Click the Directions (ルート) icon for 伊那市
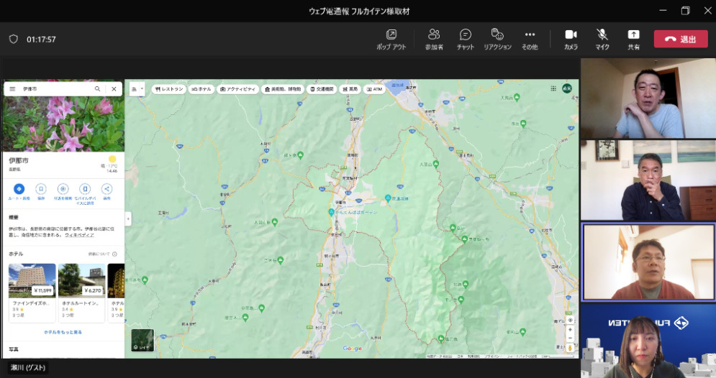The width and height of the screenshot is (716, 378). point(19,189)
